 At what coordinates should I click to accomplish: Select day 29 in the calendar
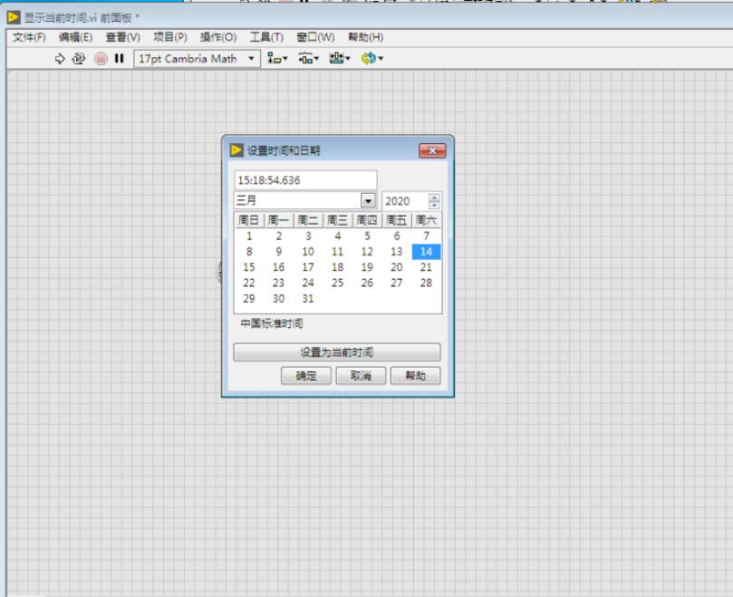point(249,298)
